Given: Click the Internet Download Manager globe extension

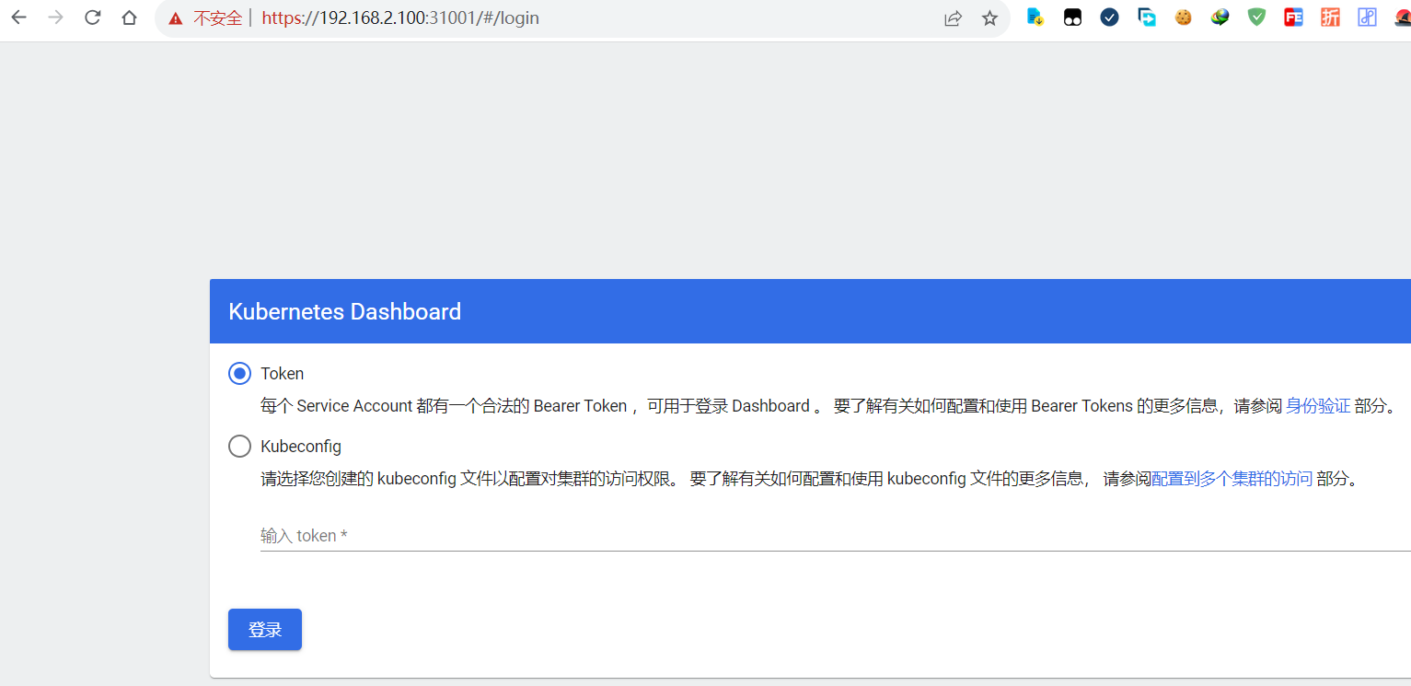Looking at the screenshot, I should pos(1220,17).
